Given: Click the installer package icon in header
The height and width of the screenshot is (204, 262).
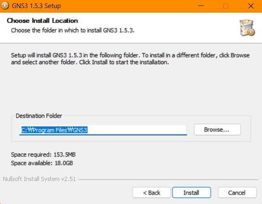Looking at the screenshot, I should 247,28.
